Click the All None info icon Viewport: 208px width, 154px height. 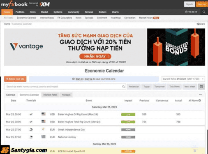click(x=199, y=101)
